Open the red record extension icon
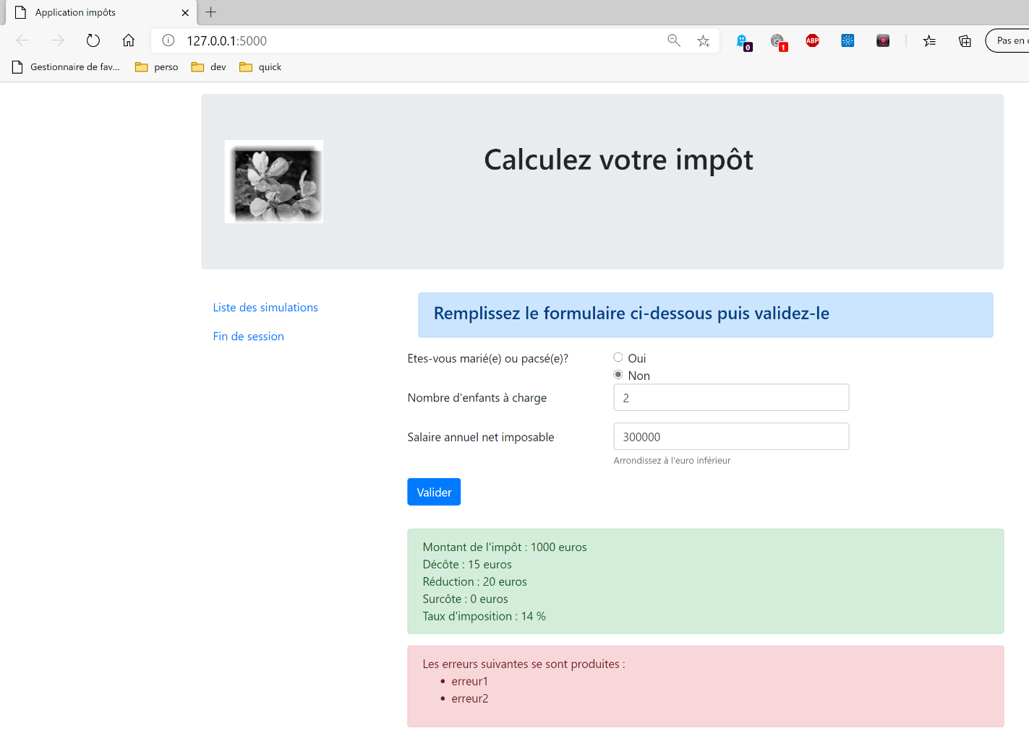Screen dimensions: 1029x741 click(x=883, y=40)
